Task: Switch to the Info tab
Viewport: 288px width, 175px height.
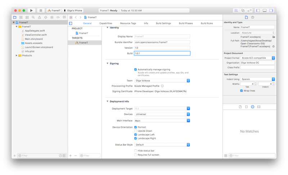Action: point(146,23)
